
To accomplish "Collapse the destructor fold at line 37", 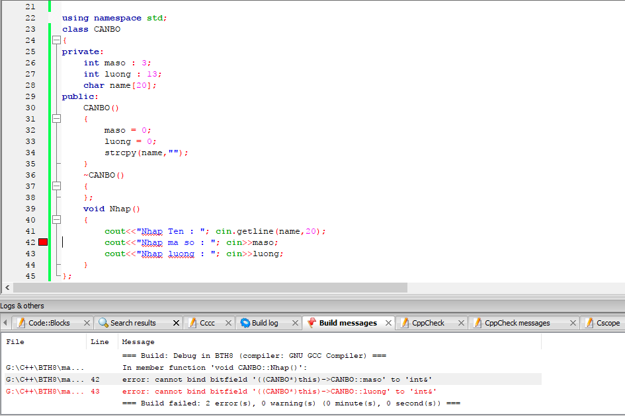I will [x=56, y=186].
